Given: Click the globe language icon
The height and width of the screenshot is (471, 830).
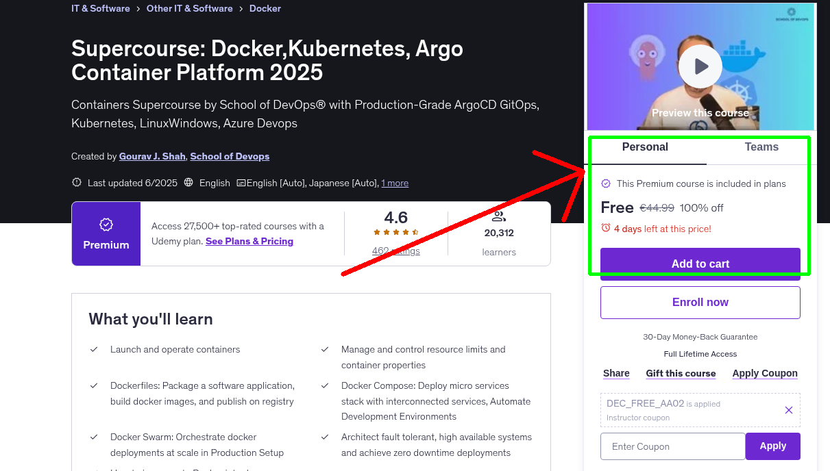Looking at the screenshot, I should [x=188, y=183].
